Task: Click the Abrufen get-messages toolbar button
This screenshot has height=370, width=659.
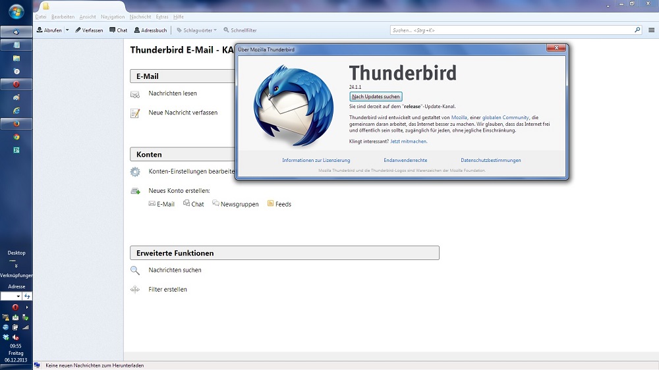Action: point(49,30)
